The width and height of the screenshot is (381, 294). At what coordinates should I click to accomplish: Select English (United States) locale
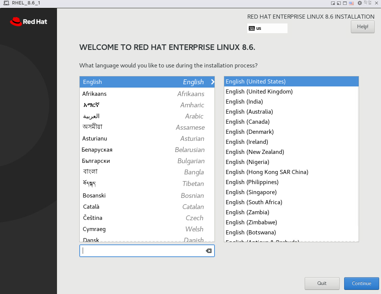[x=291, y=82]
